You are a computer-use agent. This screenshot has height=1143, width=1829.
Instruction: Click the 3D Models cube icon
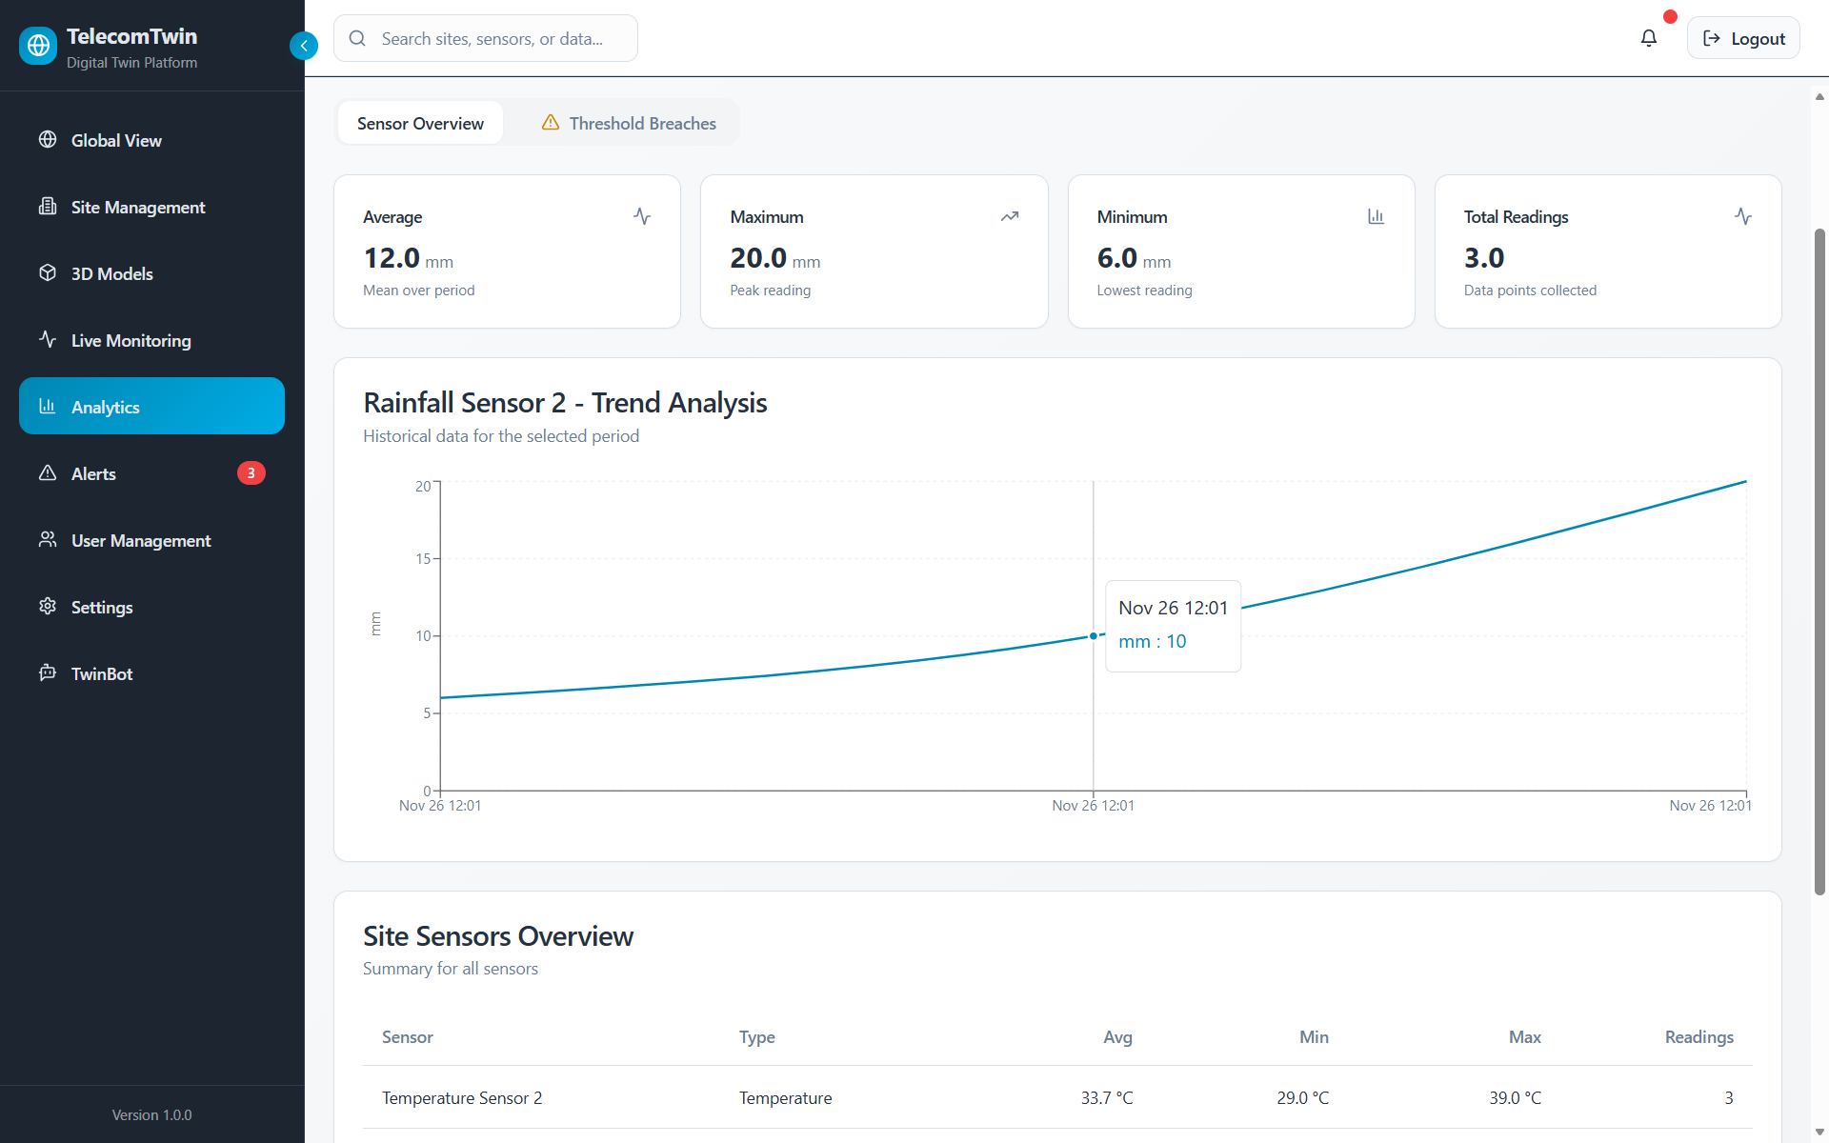(x=48, y=273)
